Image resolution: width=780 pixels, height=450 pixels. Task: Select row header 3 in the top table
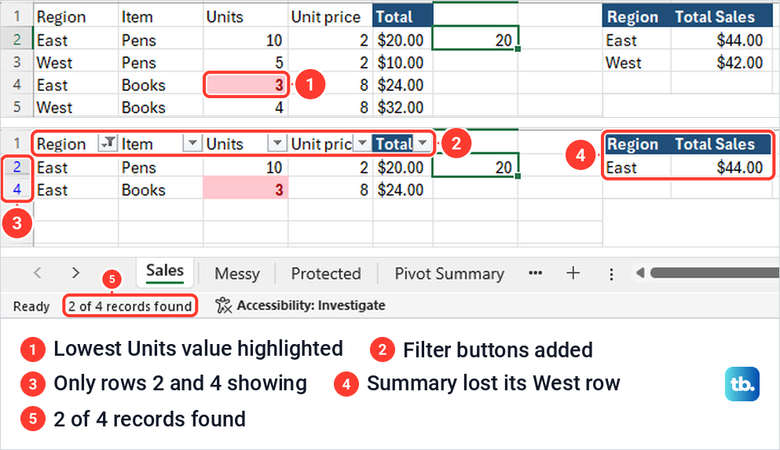pyautogui.click(x=17, y=62)
